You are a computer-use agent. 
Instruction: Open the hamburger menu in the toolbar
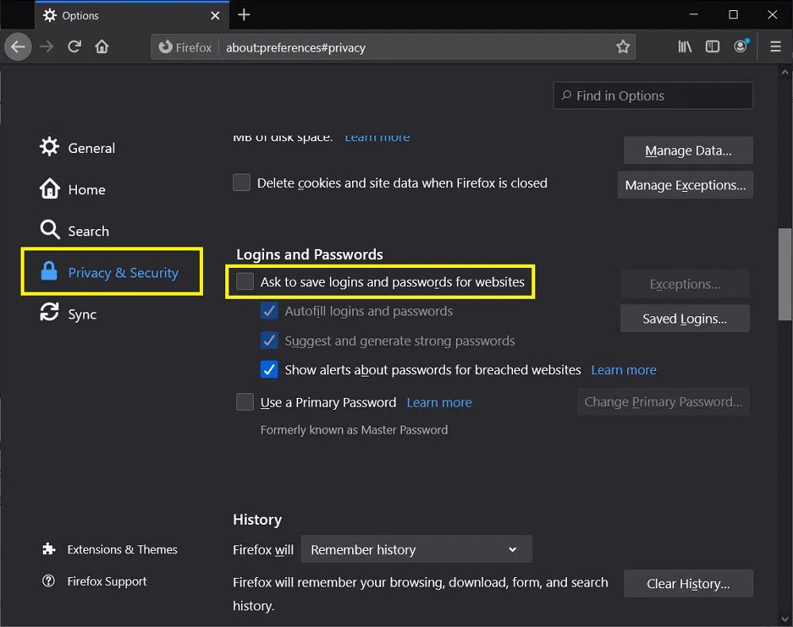pyautogui.click(x=775, y=46)
